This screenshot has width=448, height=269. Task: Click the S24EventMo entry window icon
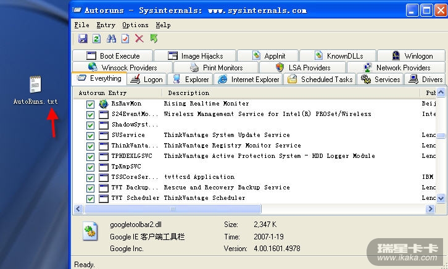coord(104,115)
